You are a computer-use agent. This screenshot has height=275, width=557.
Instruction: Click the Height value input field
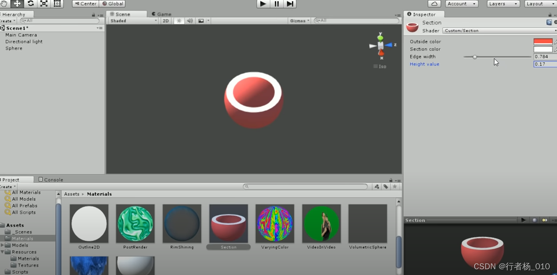tap(545, 64)
